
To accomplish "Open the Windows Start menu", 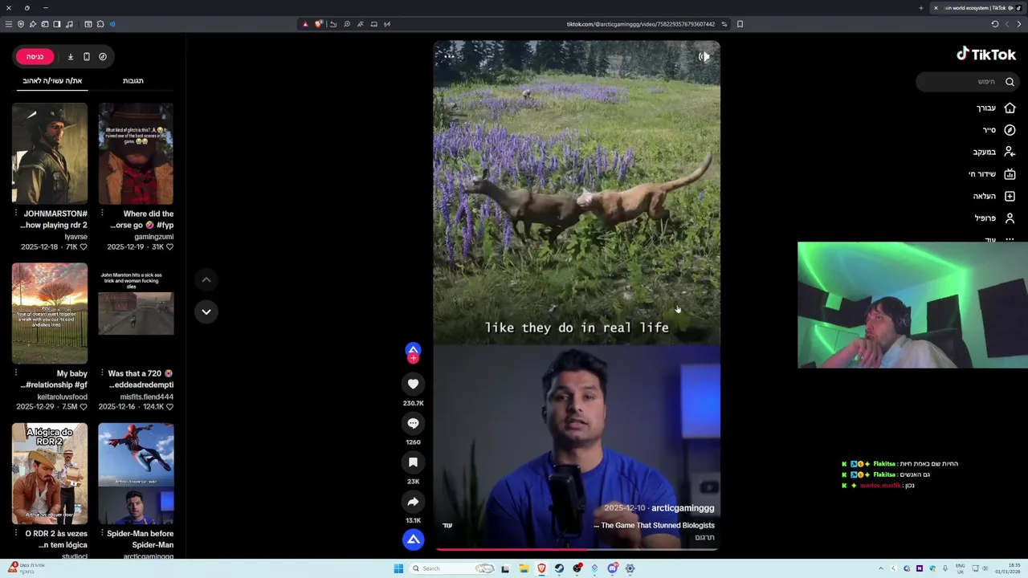I will click(x=398, y=568).
